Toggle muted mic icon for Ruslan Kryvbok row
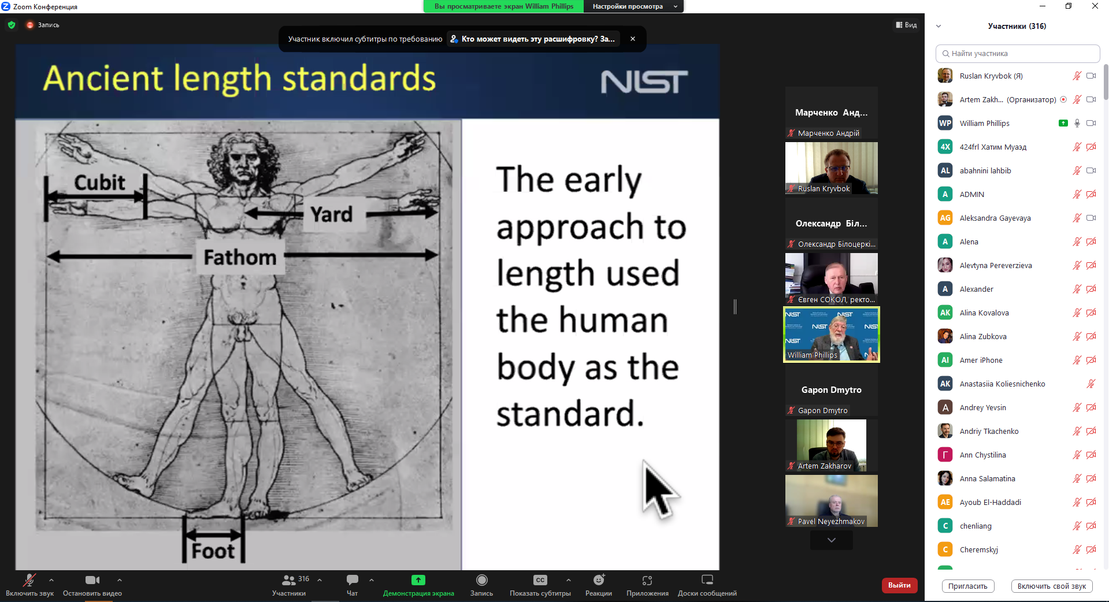Viewport: 1109px width, 602px height. coord(1077,76)
